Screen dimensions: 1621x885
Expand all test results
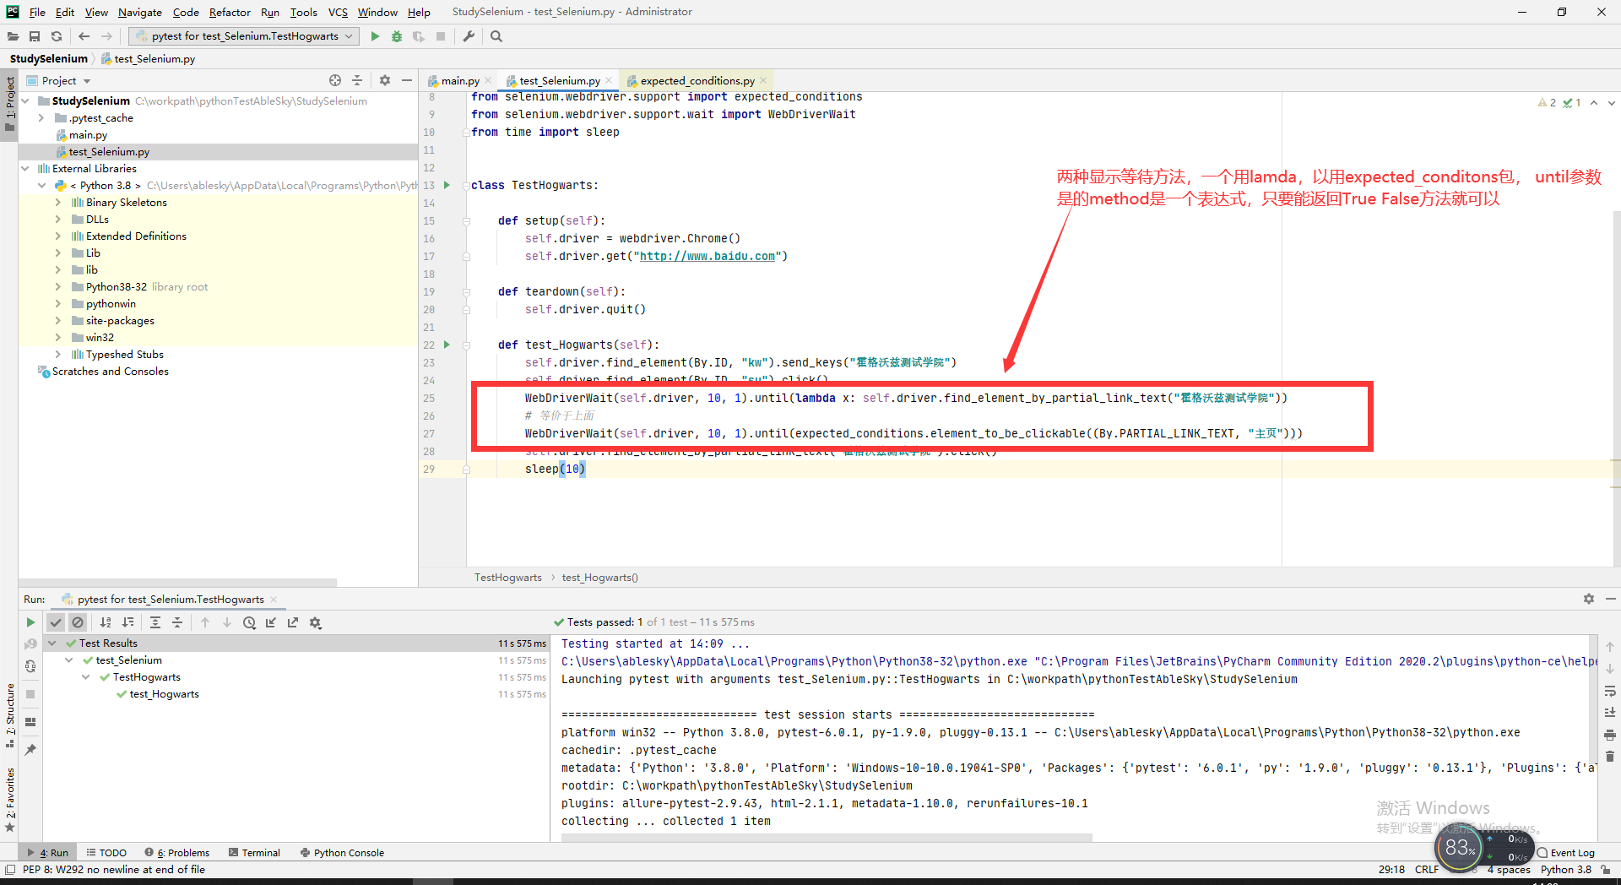coord(155,622)
